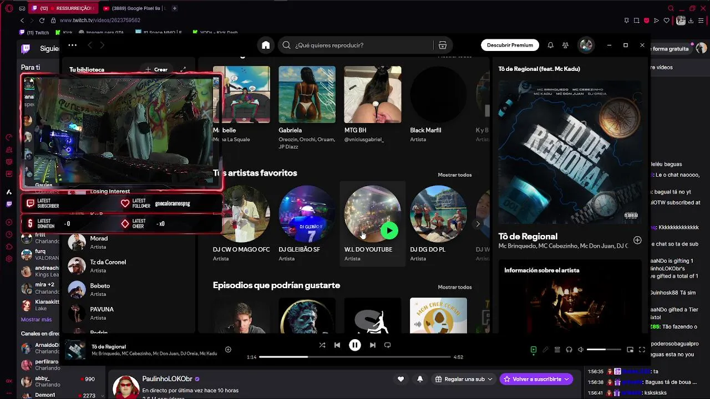Enter Spotify fullscreen mode
Viewport: 710px width, 399px height.
click(642, 350)
